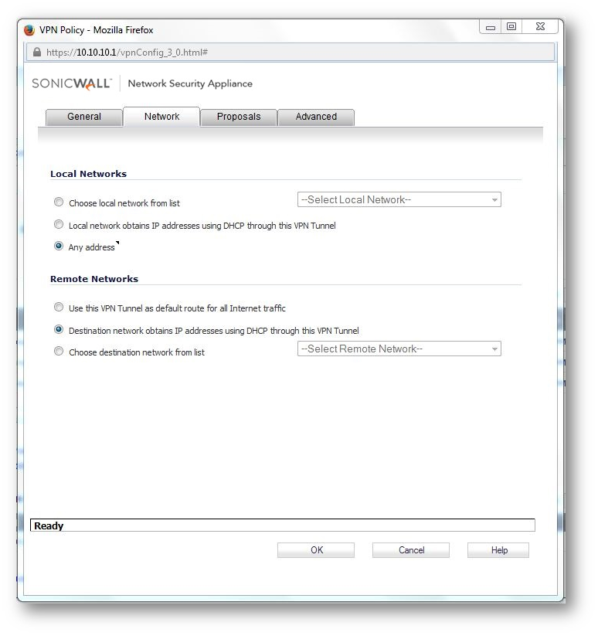Click the padlock security icon in address bar
This screenshot has width=598, height=636.
click(x=37, y=53)
